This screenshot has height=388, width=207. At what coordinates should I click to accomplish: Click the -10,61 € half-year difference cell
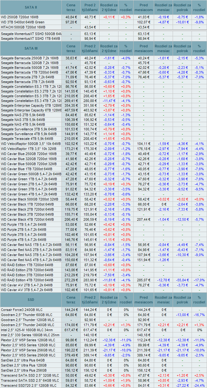(x=182, y=22)
